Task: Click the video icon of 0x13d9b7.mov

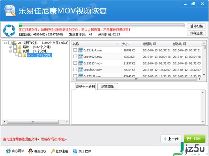Action: click(x=80, y=50)
